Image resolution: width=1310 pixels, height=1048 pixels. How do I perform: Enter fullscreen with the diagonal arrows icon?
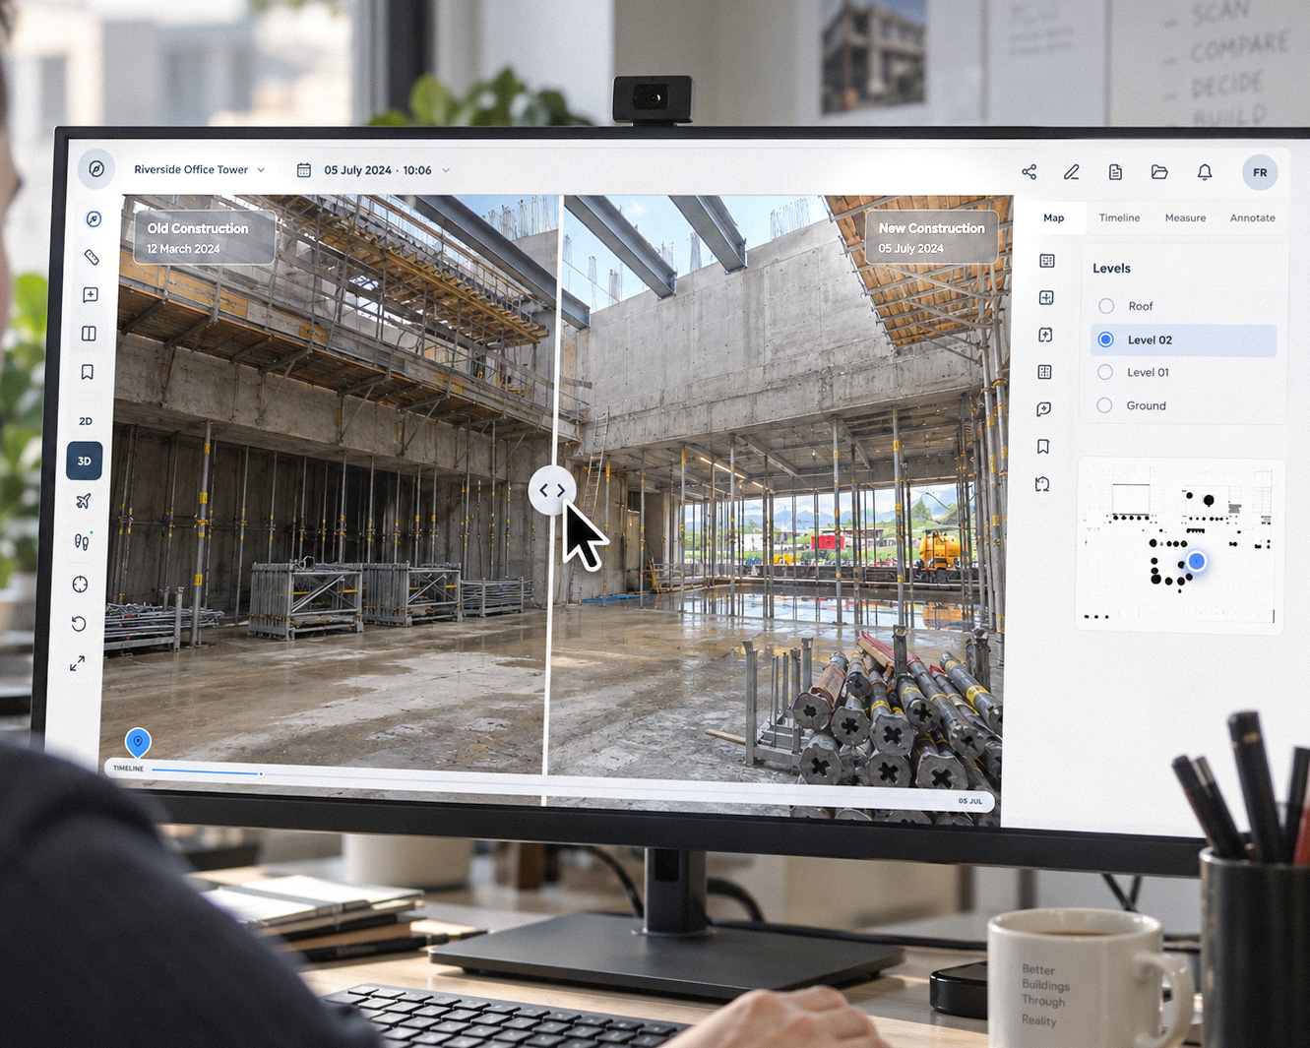tap(77, 664)
